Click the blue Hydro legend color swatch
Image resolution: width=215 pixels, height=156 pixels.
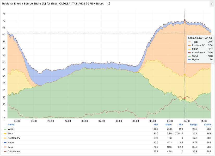5,142
